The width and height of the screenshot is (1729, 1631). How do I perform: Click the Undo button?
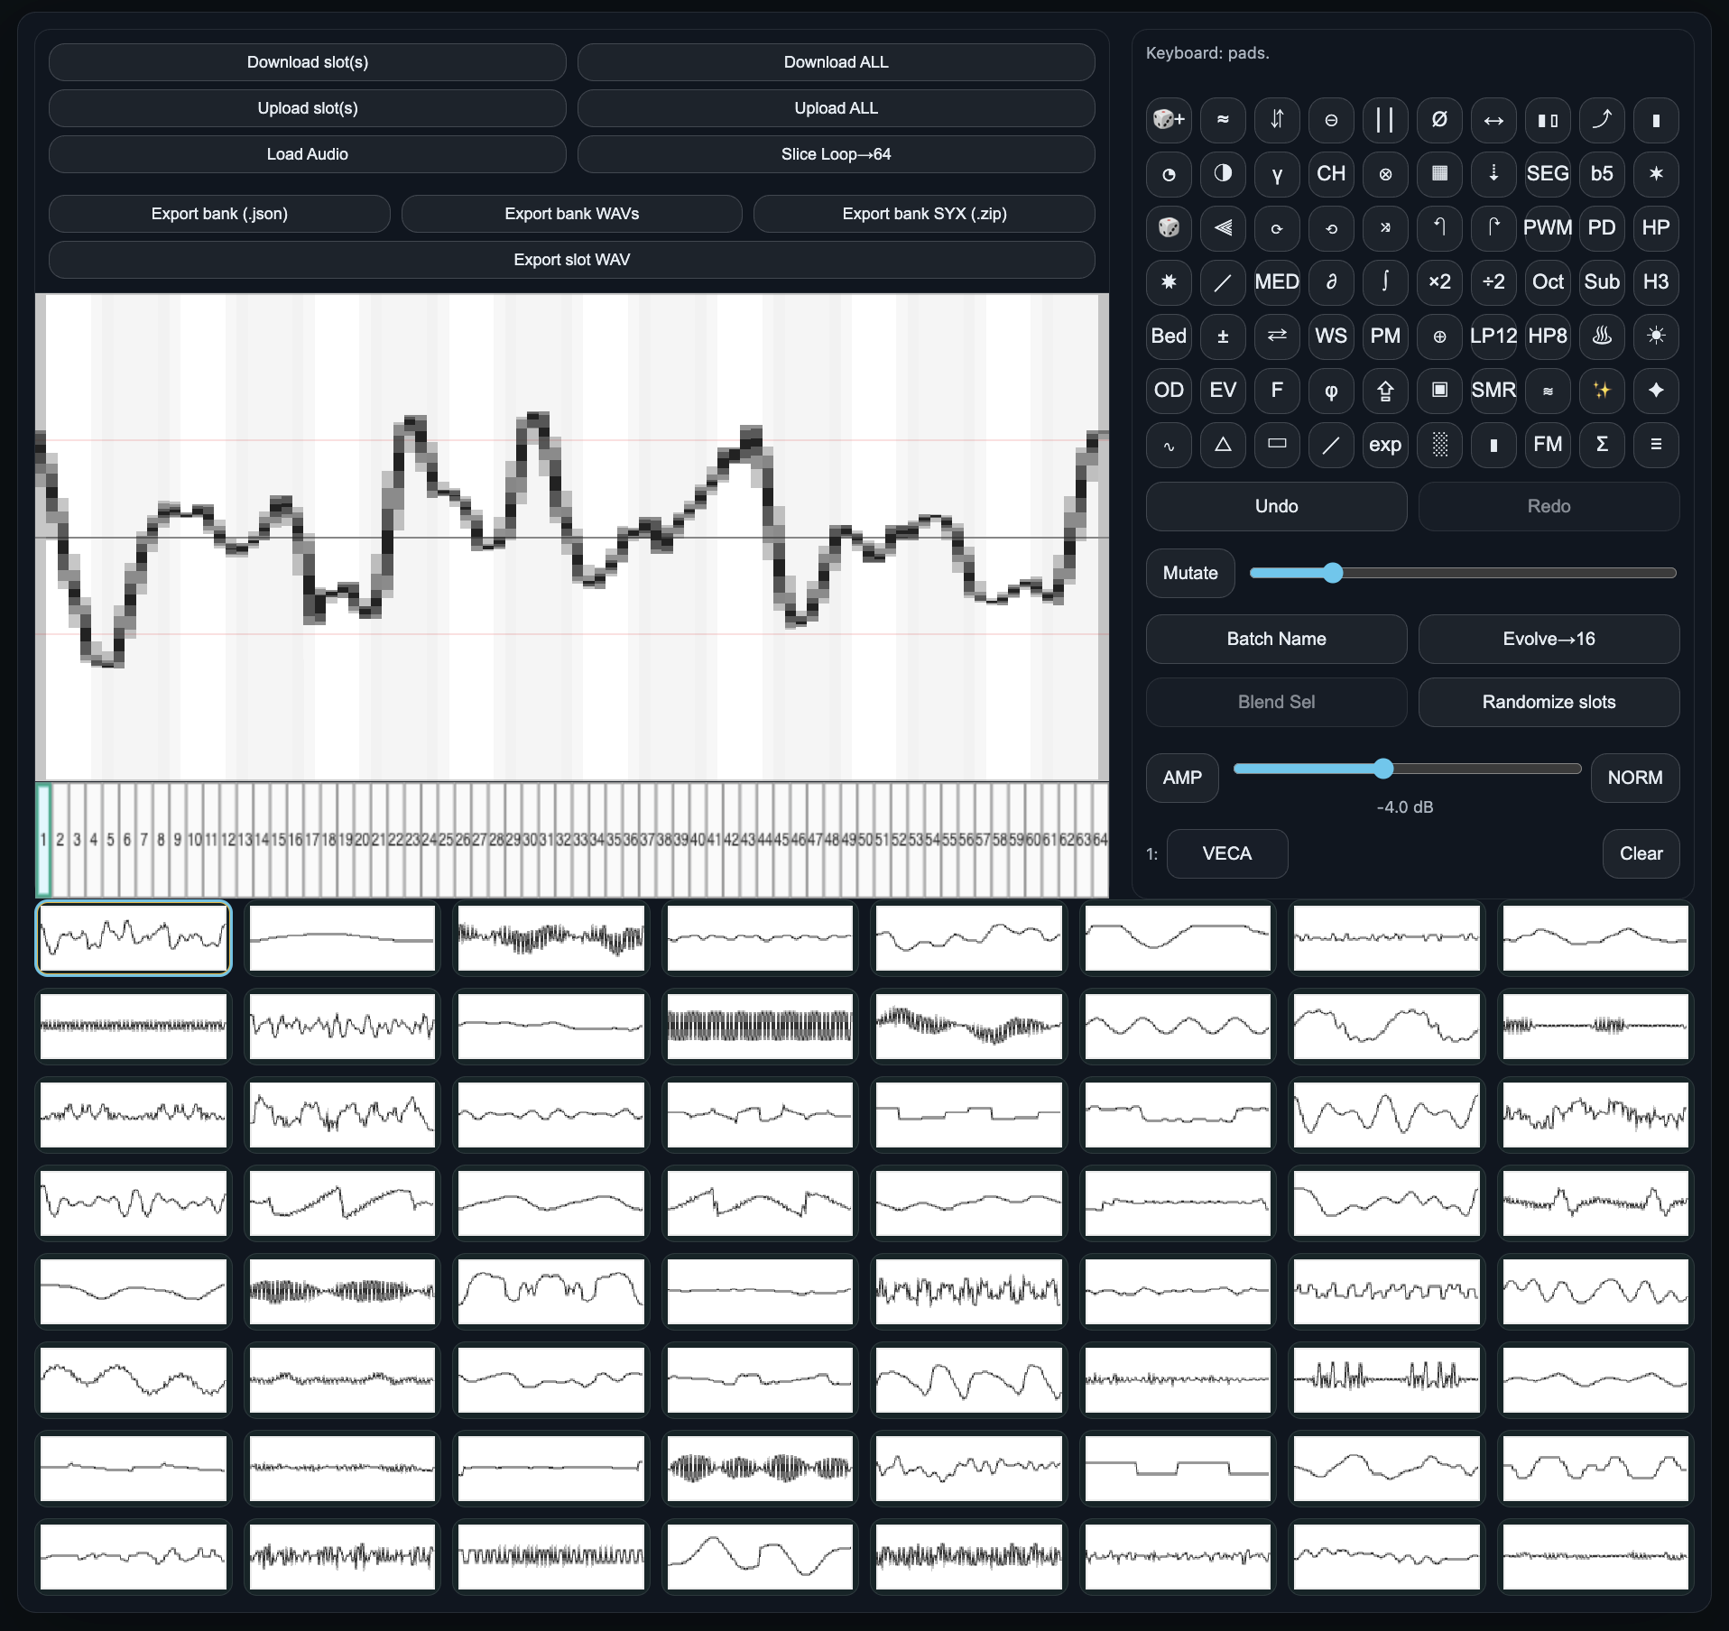[x=1276, y=506]
